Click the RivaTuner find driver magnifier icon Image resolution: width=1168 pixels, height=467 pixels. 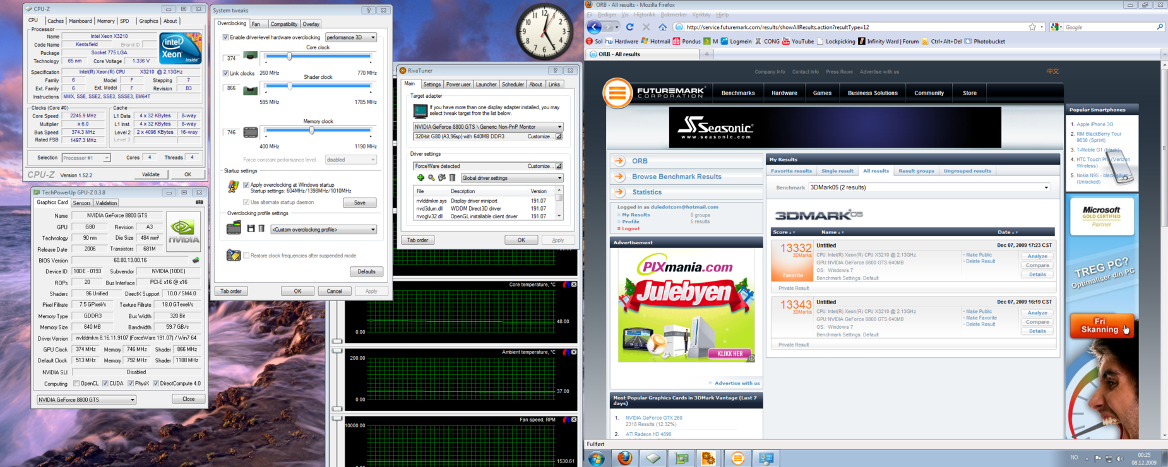(431, 178)
